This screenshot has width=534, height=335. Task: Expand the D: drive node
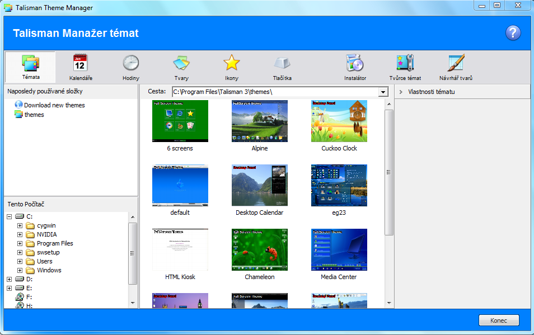coord(9,279)
